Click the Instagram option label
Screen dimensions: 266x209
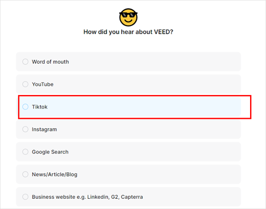point(44,130)
